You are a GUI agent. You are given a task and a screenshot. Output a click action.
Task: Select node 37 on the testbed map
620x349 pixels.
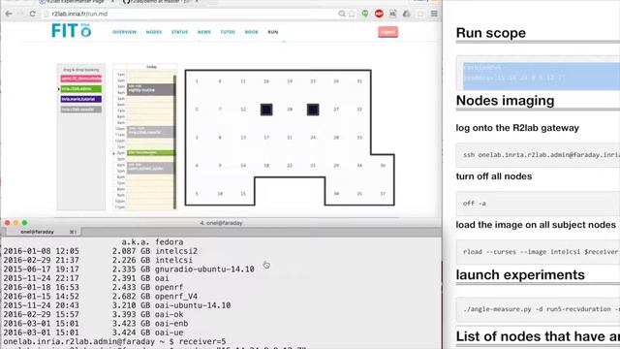383,194
